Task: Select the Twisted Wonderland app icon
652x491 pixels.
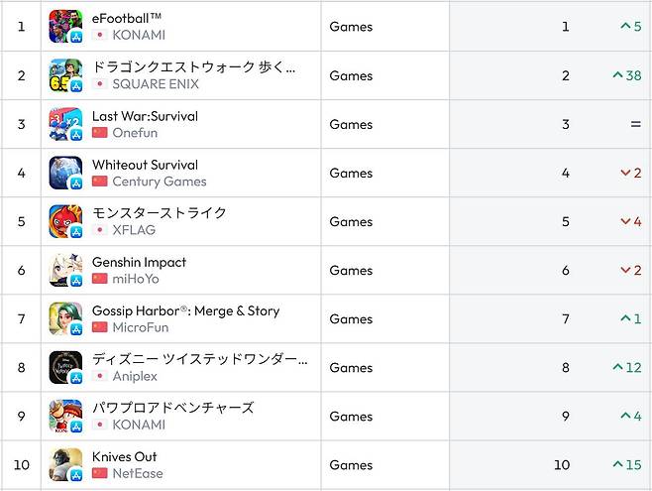Action: (64, 367)
